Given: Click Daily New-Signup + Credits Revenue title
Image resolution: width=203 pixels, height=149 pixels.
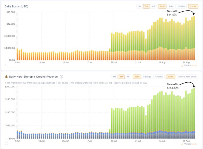Looking at the screenshot, I should (x=33, y=77).
